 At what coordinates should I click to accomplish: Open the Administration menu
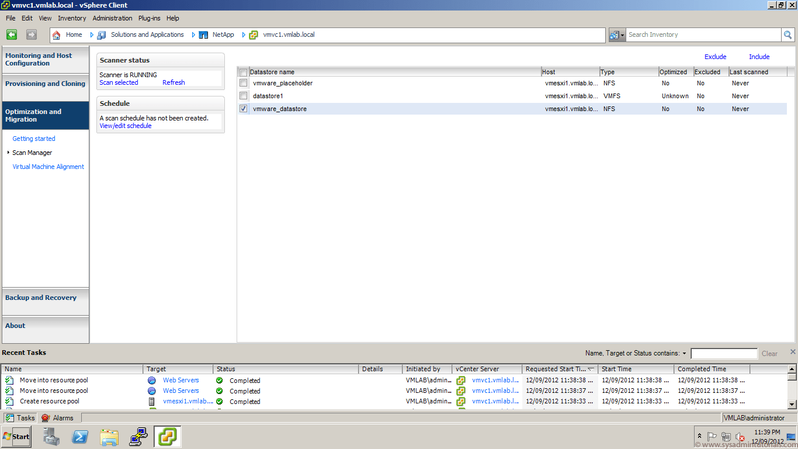112,18
